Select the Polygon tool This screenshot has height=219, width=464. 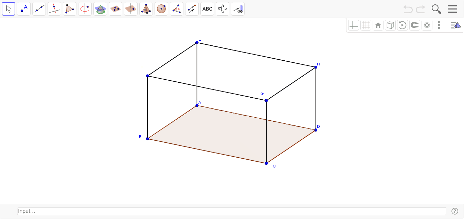click(x=70, y=9)
